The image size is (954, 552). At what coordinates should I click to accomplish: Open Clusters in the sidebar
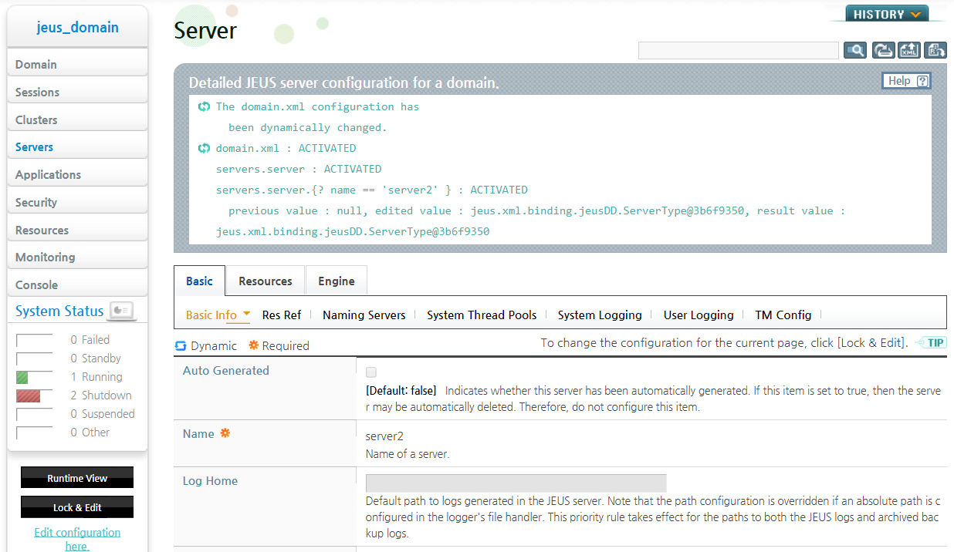[77, 119]
